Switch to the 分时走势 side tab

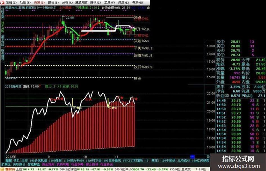tap(2, 13)
